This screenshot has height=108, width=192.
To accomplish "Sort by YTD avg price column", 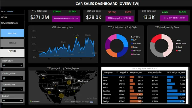I will click(121, 72).
